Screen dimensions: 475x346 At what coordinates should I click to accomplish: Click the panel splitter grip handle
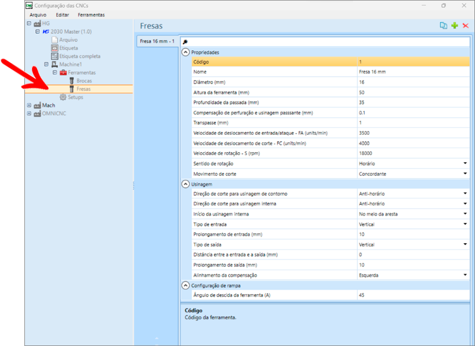[134, 185]
